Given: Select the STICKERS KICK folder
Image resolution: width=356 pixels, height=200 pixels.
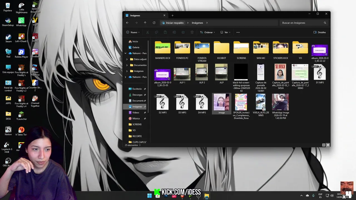Looking at the screenshot, I should pos(280,50).
